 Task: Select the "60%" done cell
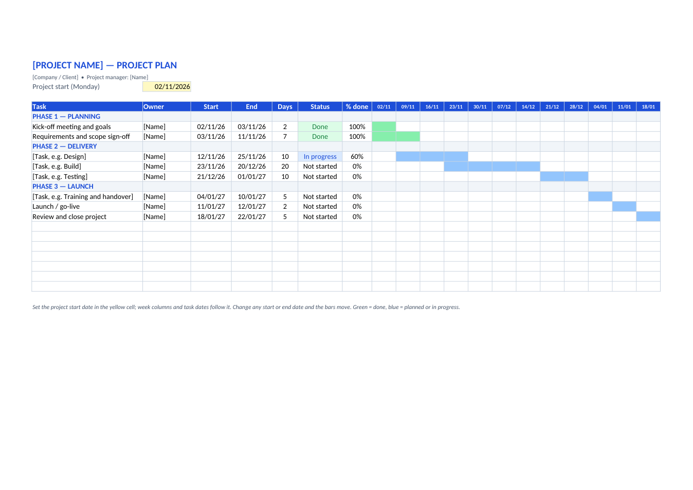tap(357, 156)
